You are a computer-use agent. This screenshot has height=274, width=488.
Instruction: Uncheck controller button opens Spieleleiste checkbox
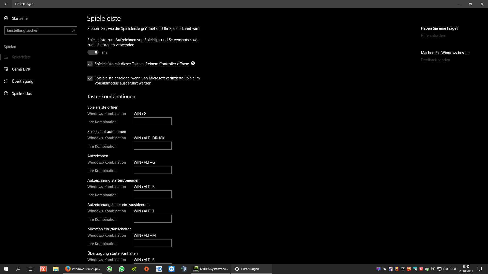tap(90, 64)
